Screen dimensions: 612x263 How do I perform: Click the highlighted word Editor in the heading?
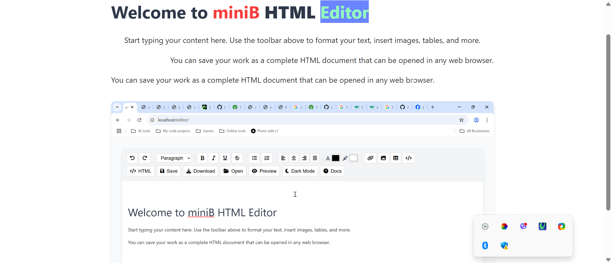pos(345,12)
